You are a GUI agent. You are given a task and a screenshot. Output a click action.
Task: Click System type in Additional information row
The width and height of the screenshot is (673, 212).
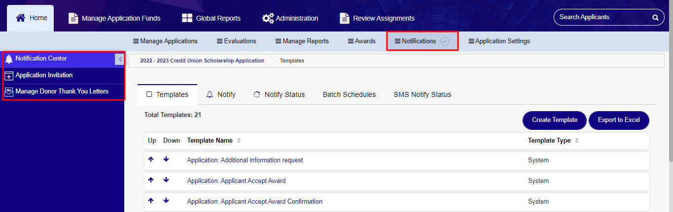[x=538, y=160]
